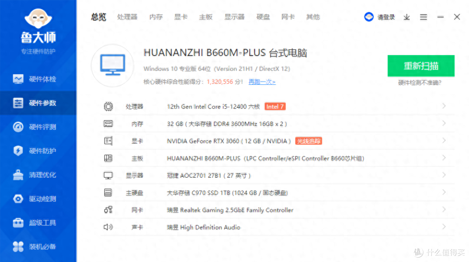Screen dimensions: 469x262
Task: Click the processor chip icon
Action: tap(108, 106)
